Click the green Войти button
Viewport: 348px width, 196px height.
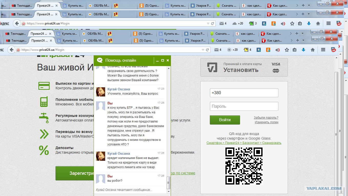(225, 120)
